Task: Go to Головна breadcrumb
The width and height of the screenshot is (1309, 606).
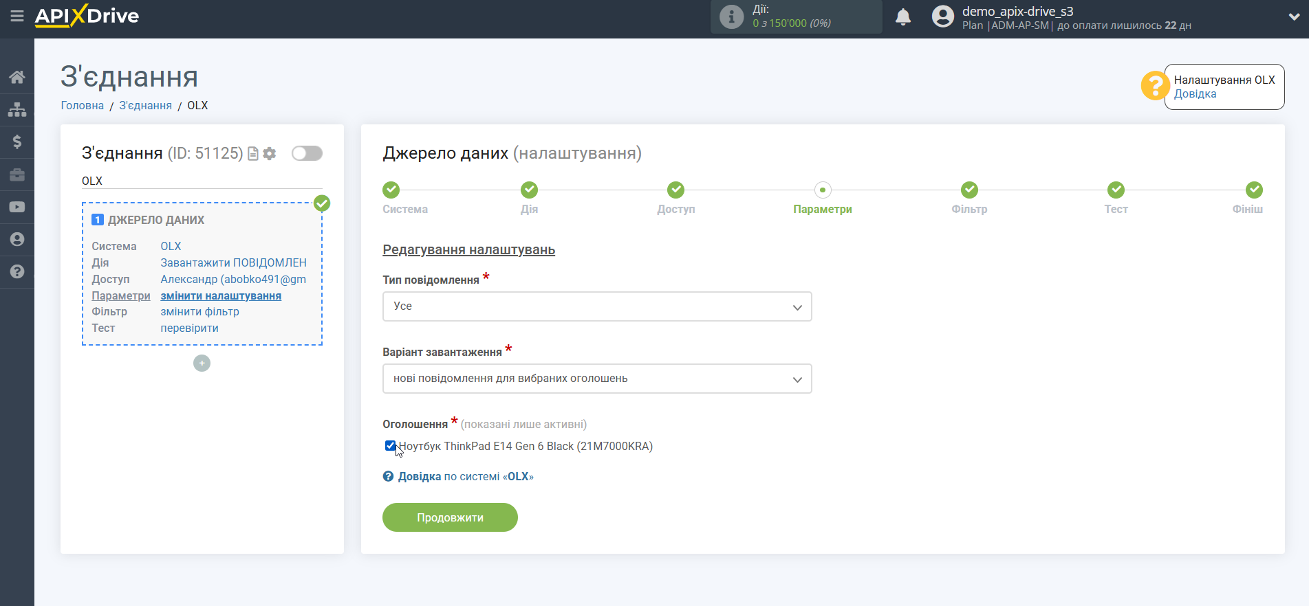Action: pos(83,105)
